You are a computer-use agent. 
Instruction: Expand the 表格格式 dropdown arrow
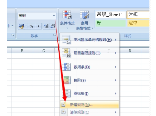coord(92,28)
